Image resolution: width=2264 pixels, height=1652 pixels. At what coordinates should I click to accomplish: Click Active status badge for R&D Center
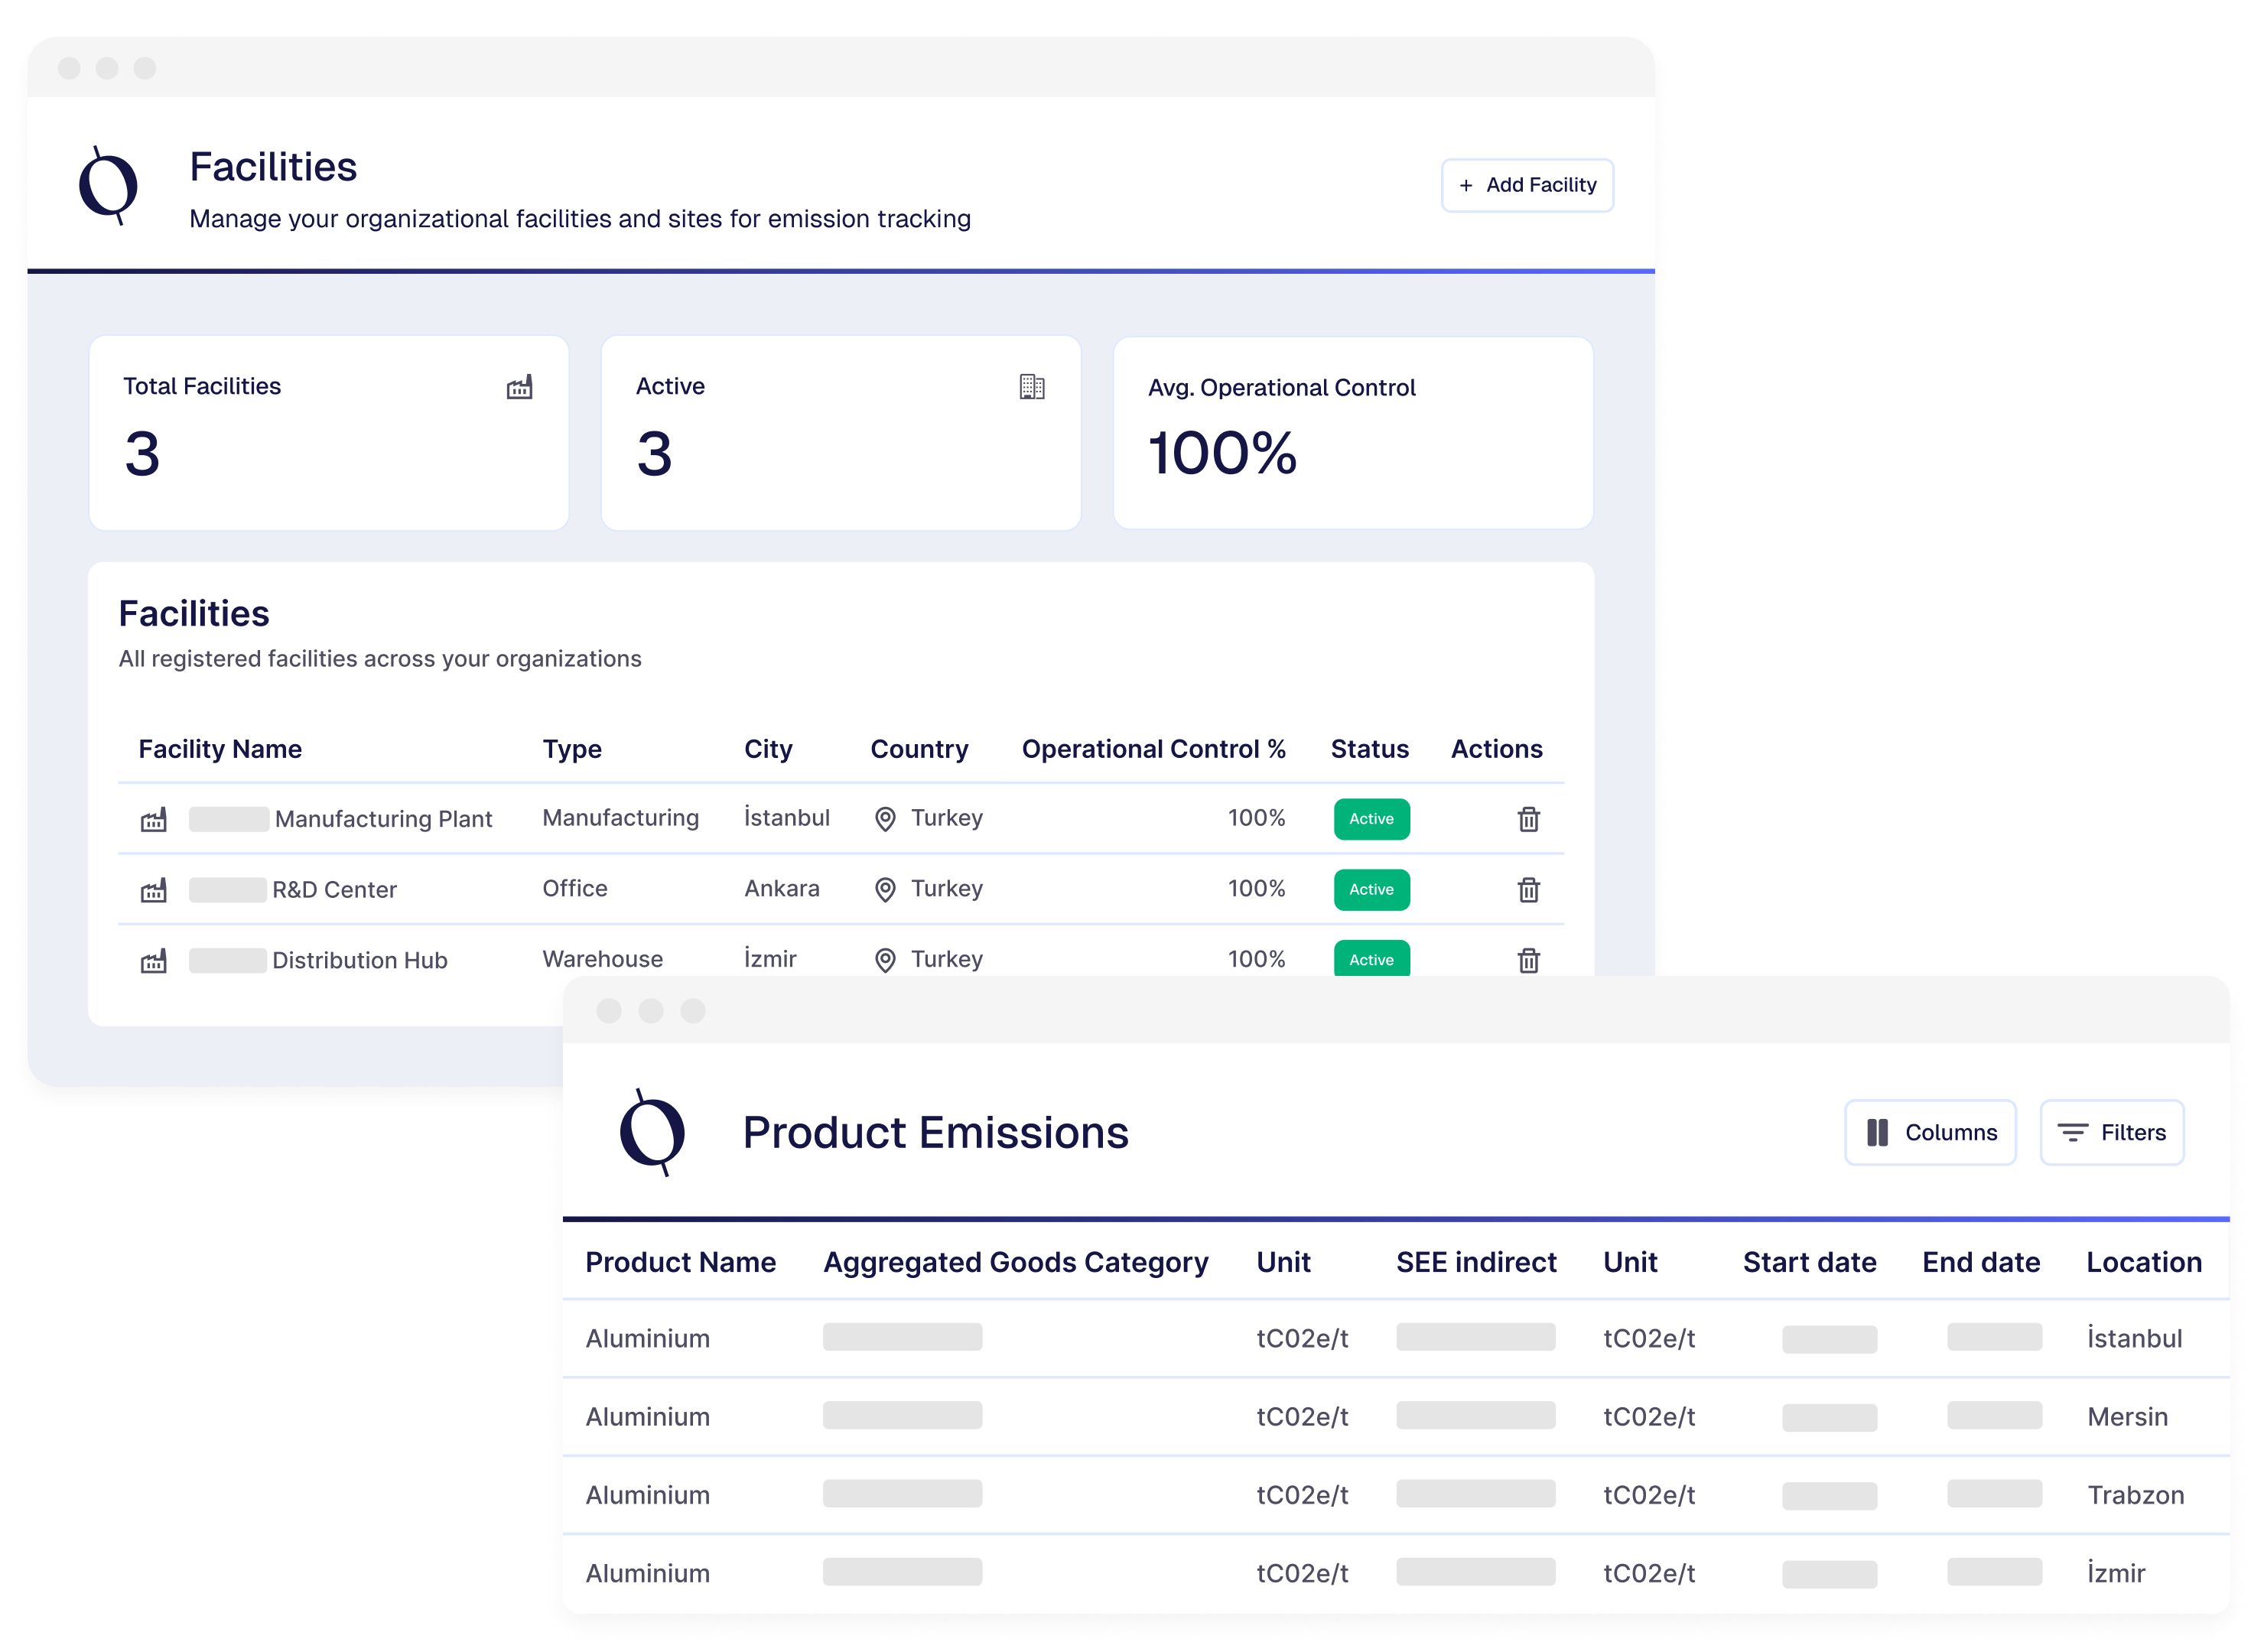tap(1371, 889)
